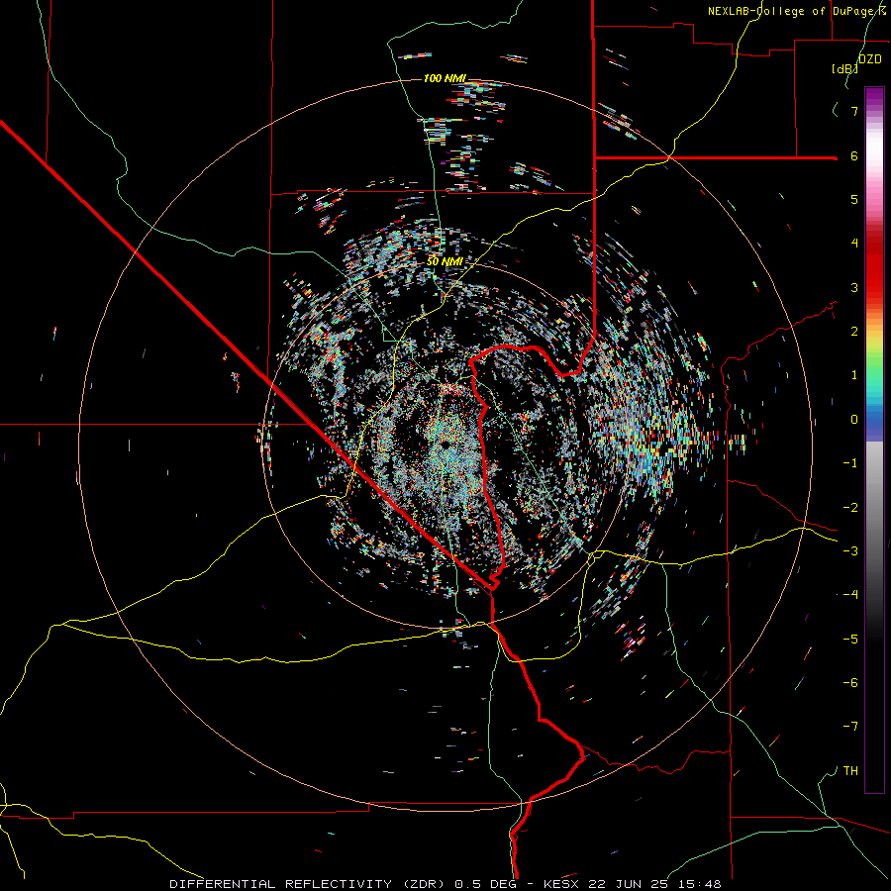Screen dimensions: 891x891
Task: Click the "-6" value on the dB scale
Action: click(x=850, y=683)
